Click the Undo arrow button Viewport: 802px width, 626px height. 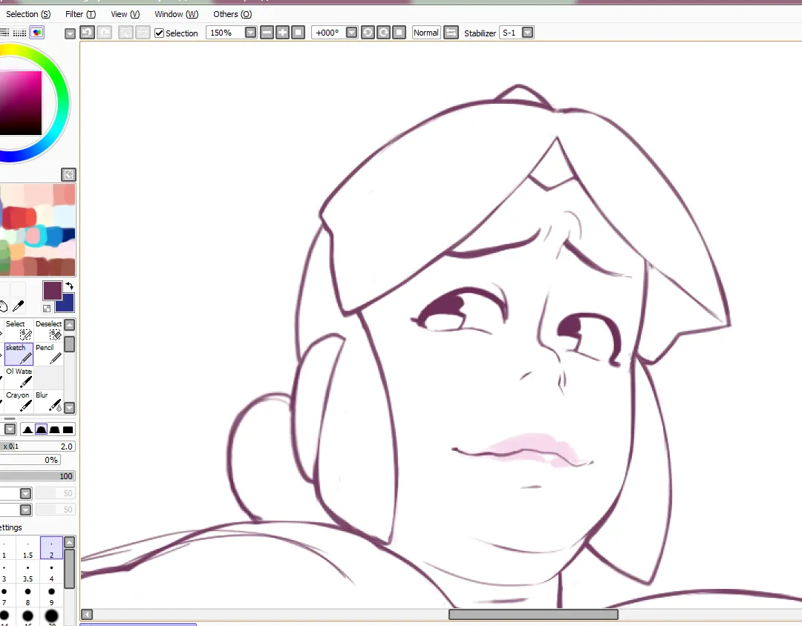(87, 33)
